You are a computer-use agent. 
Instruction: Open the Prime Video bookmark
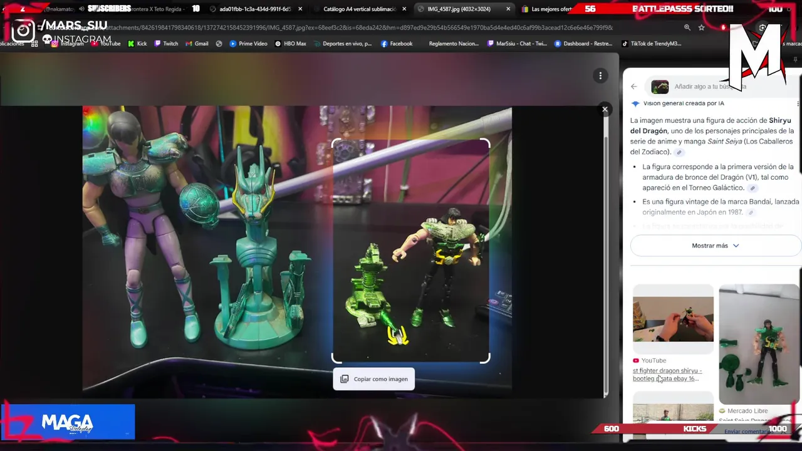coord(248,44)
